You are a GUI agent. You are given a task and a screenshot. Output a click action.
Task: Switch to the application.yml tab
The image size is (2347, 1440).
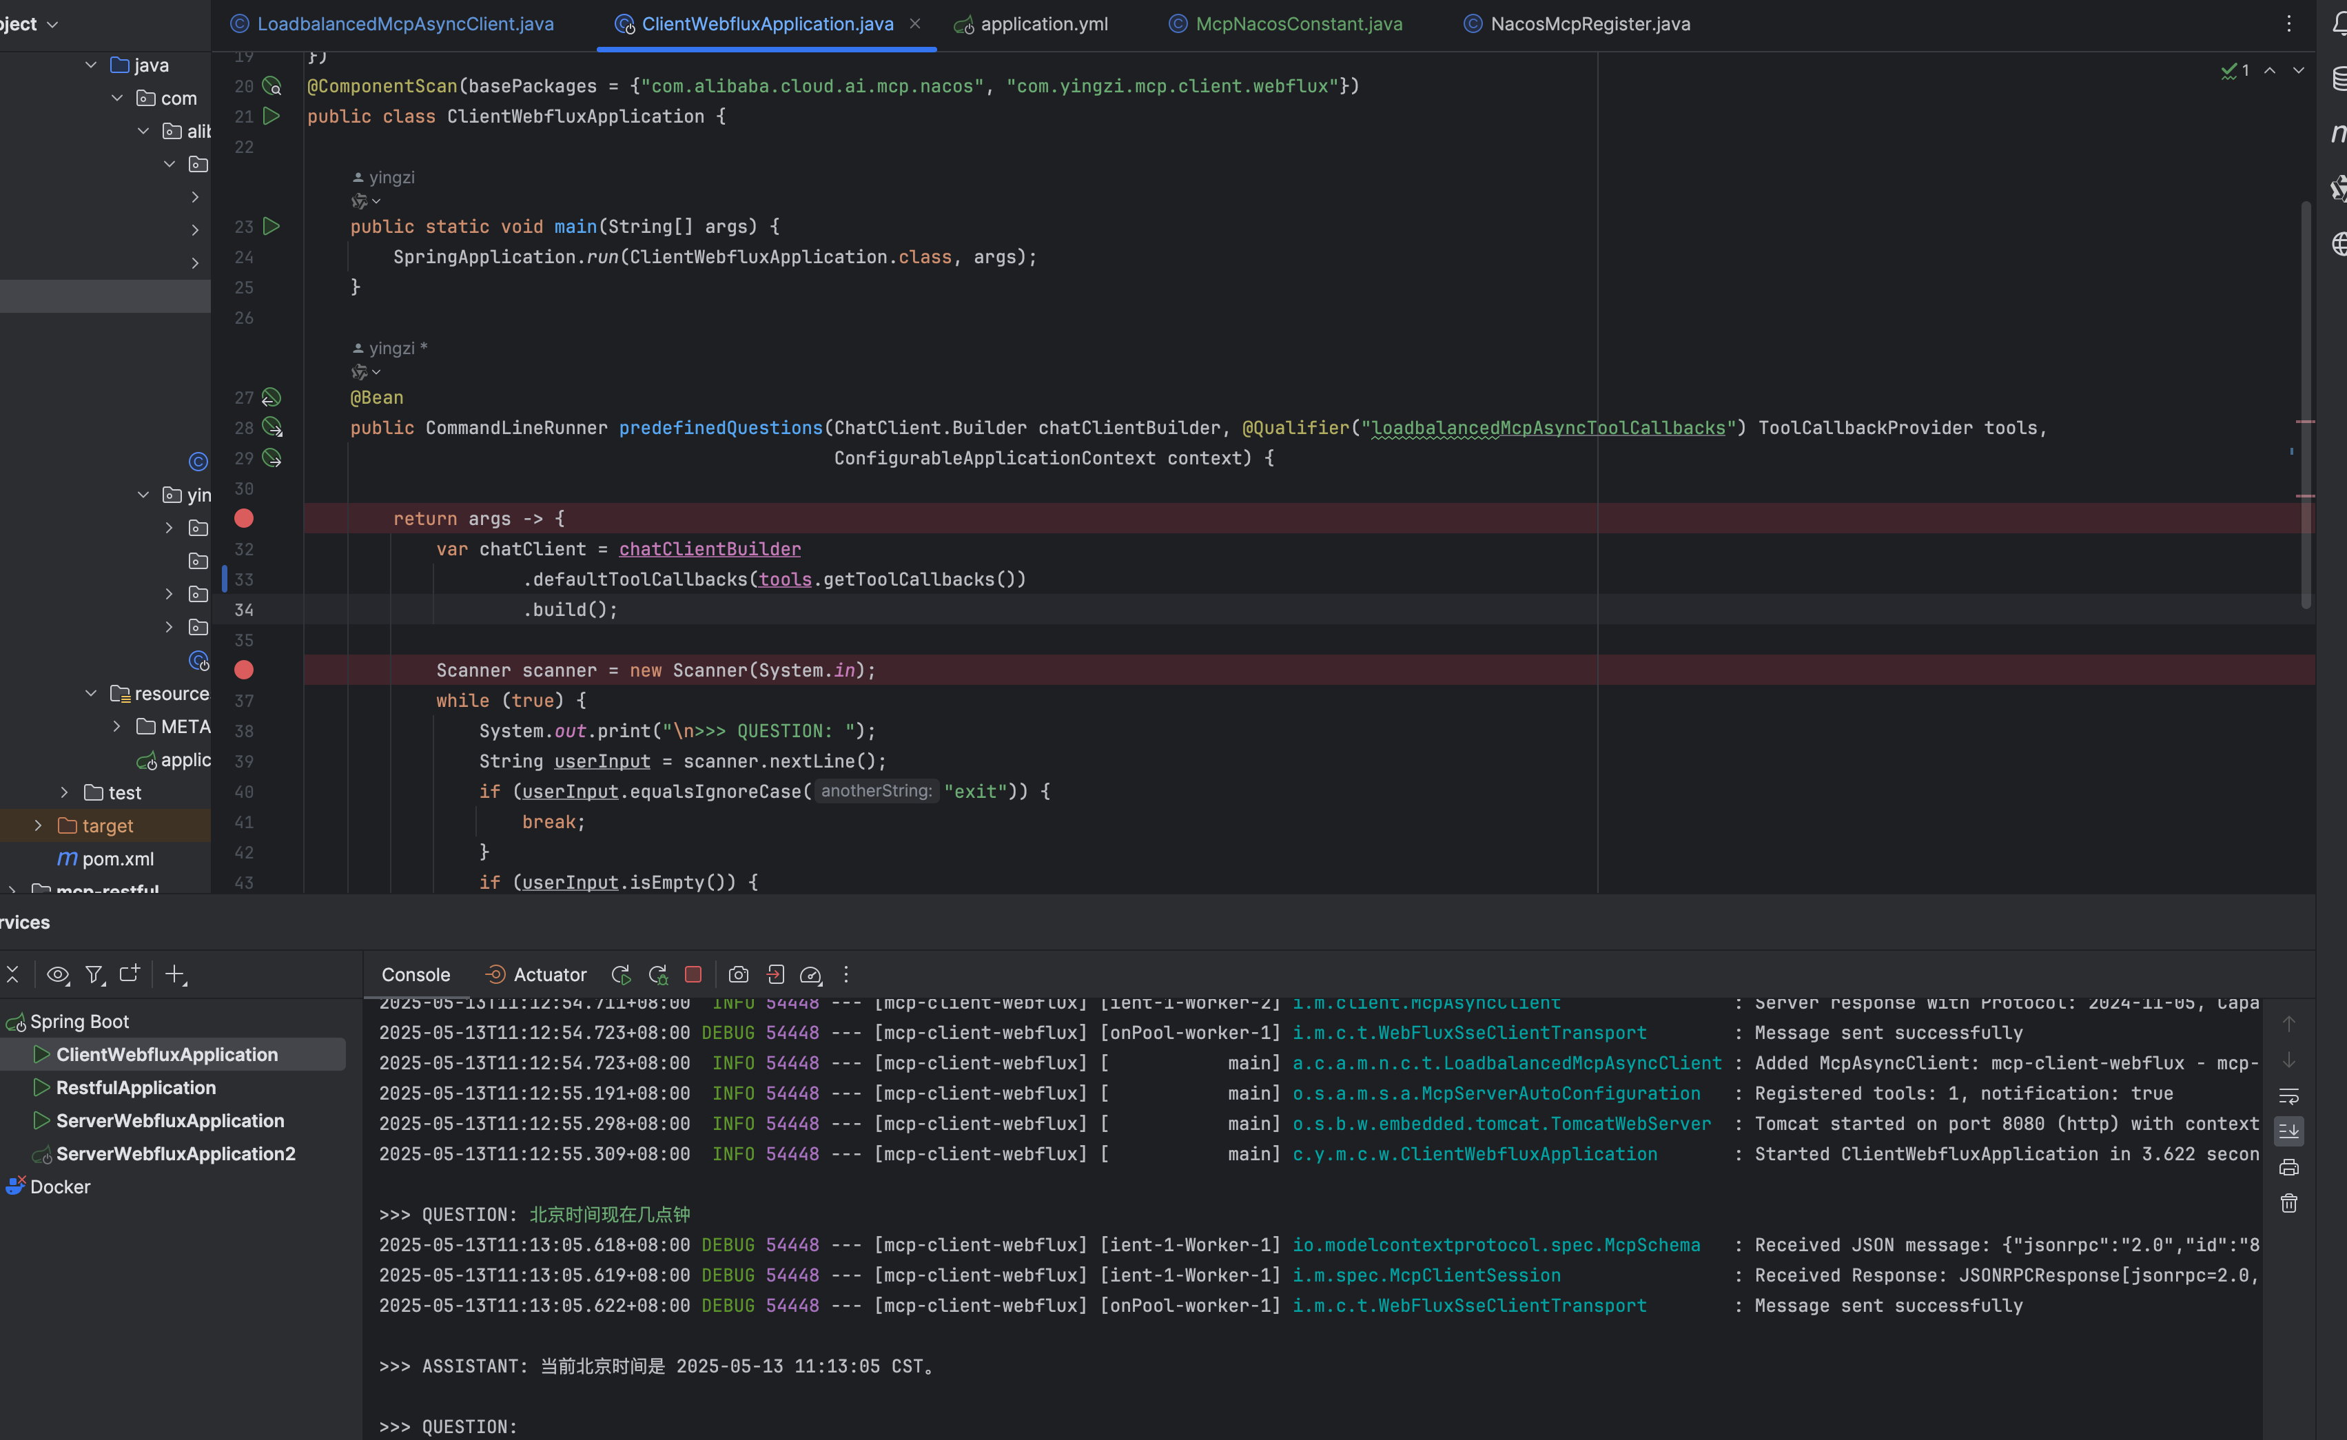coord(1043,24)
